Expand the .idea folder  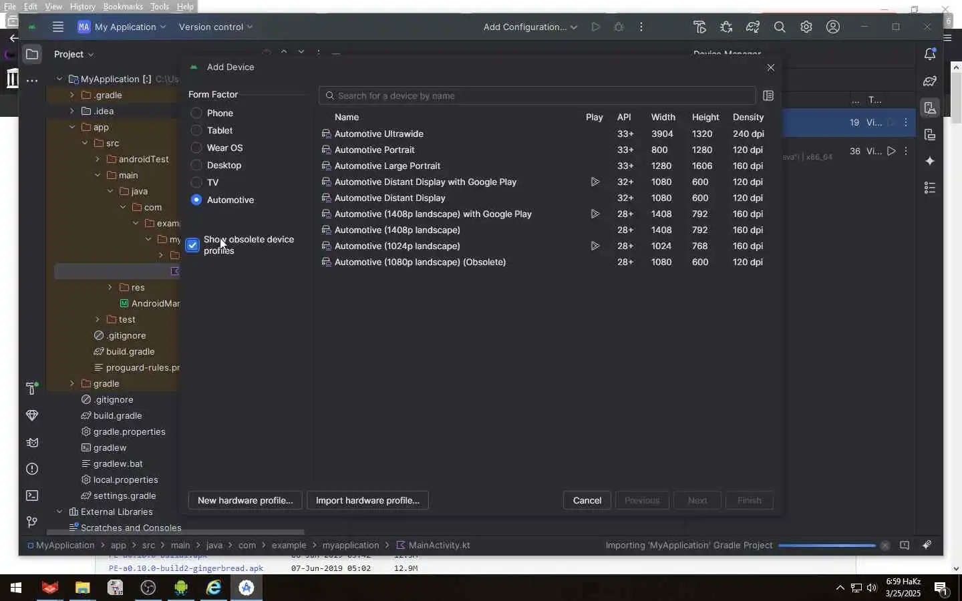(72, 112)
